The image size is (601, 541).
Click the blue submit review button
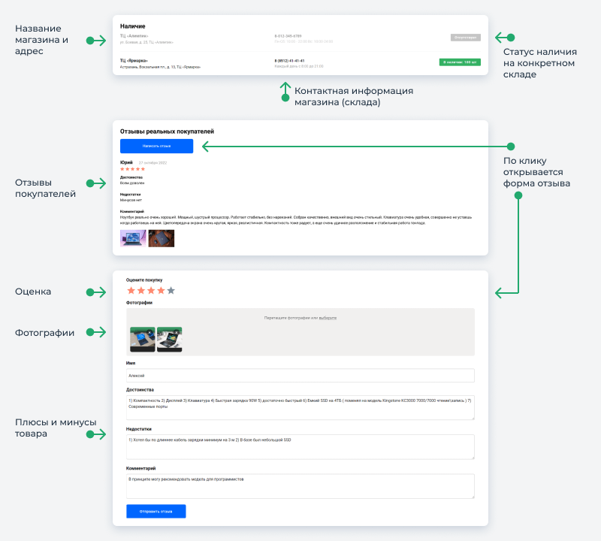pos(156,511)
